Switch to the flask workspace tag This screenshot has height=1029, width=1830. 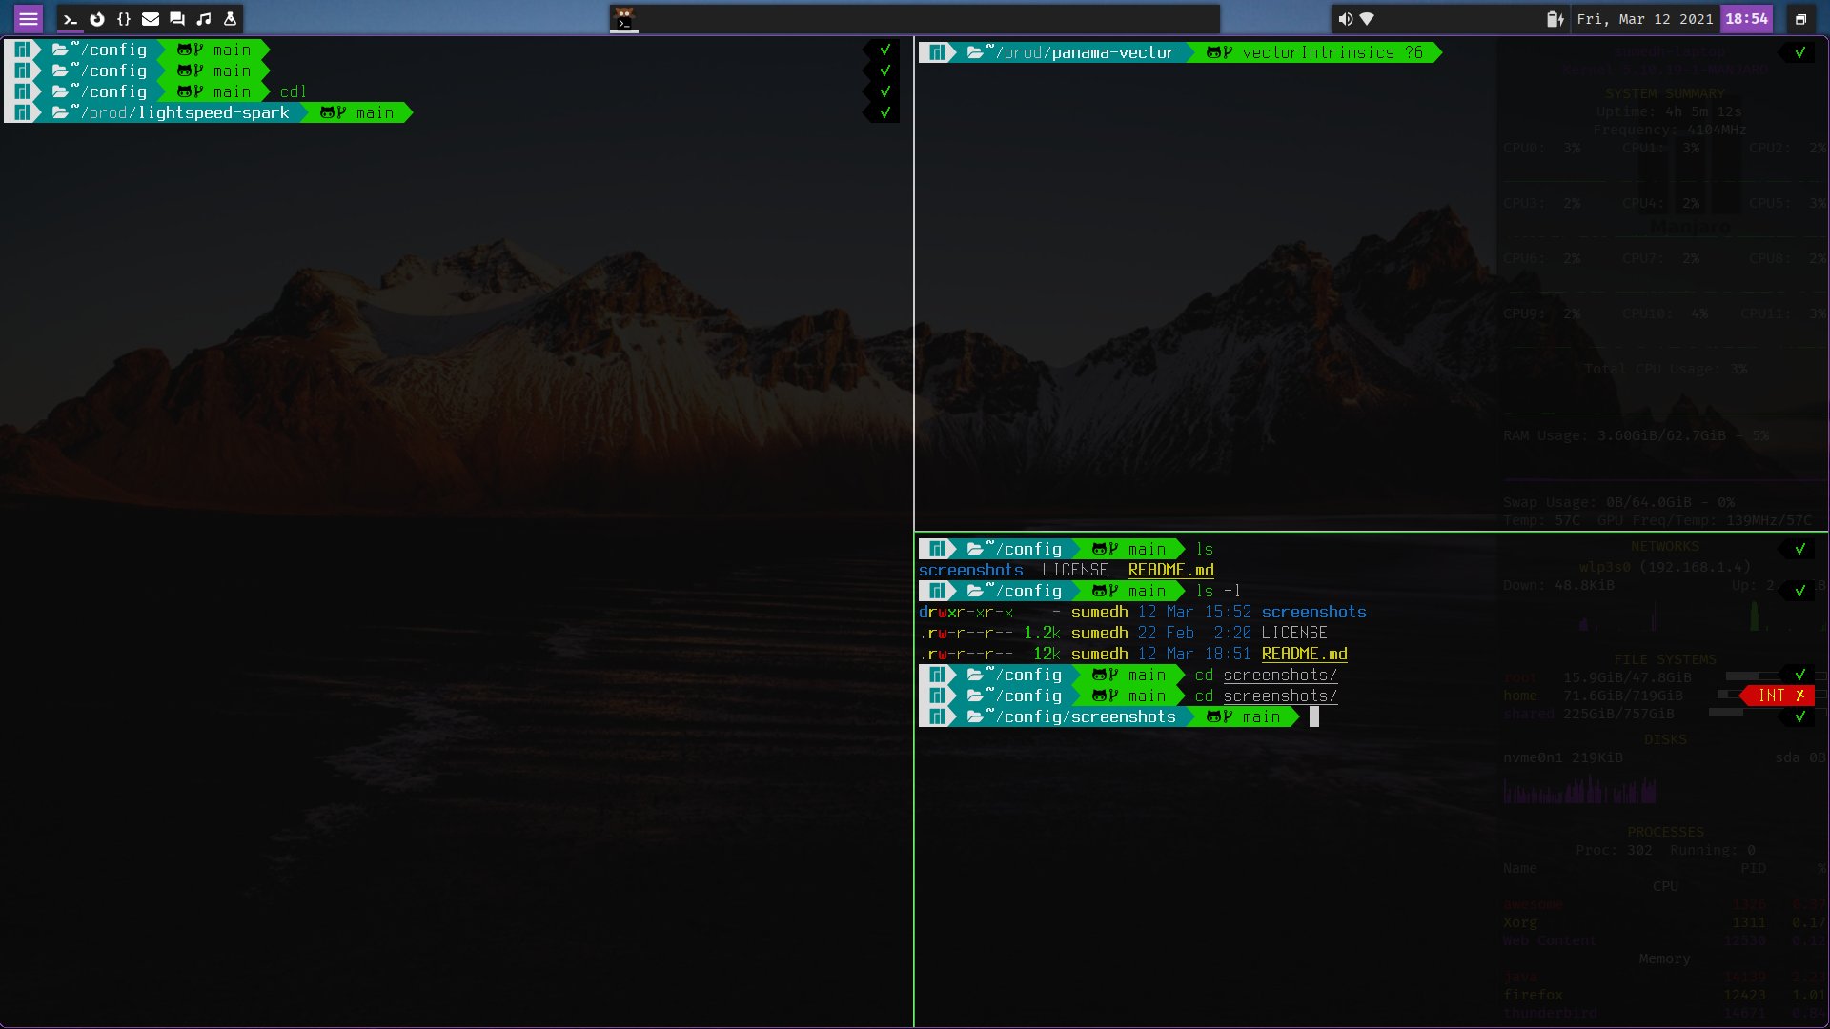(x=230, y=19)
